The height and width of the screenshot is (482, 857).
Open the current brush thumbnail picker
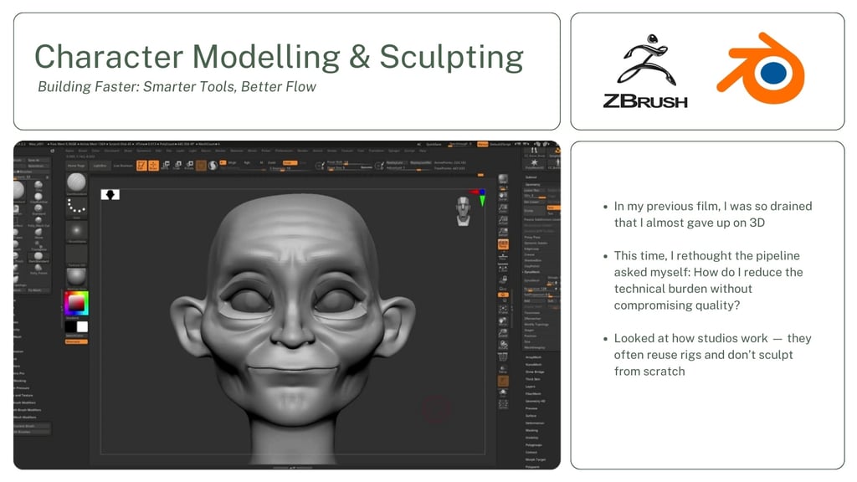tap(76, 183)
